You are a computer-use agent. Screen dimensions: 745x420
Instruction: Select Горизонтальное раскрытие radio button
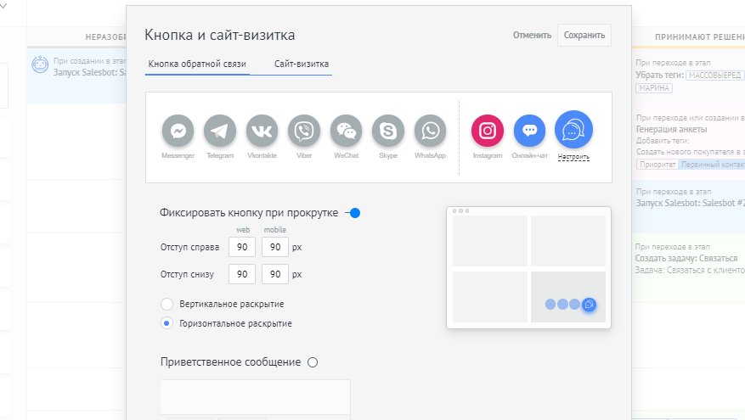(166, 323)
